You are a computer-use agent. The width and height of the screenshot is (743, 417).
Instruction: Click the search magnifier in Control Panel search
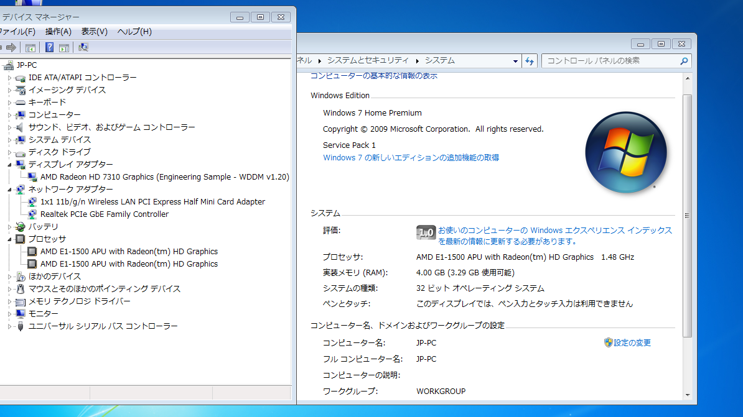point(684,61)
